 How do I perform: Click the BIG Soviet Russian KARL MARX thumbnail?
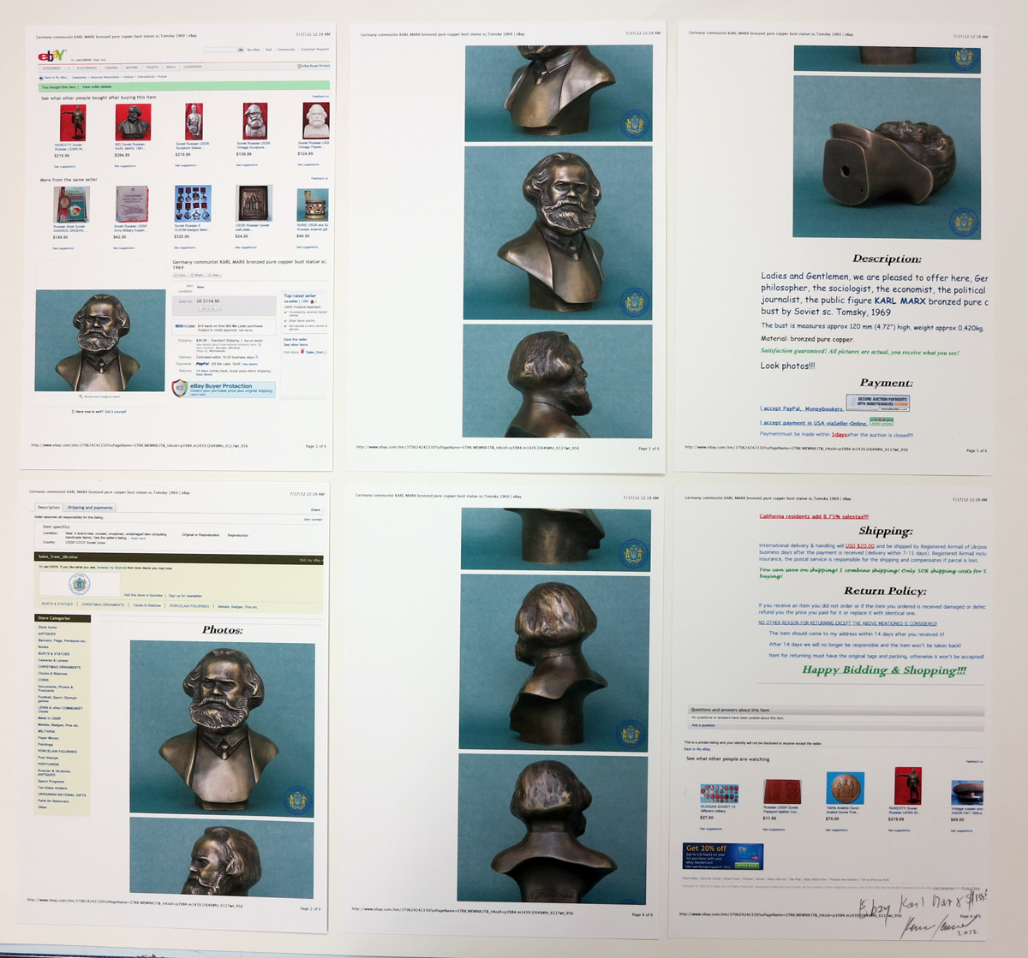tap(133, 122)
